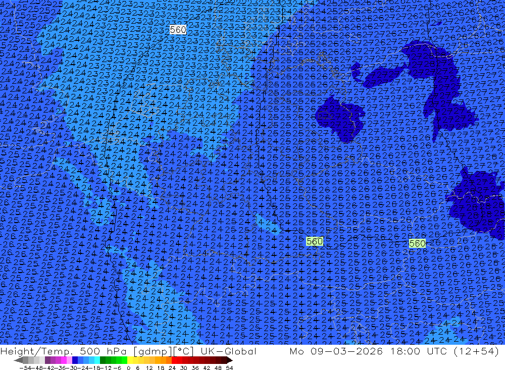Click the dark right arrow of the color scale

(229, 360)
